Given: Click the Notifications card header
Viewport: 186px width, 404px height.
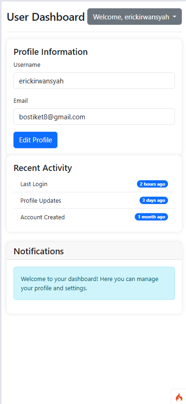Looking at the screenshot, I should coord(94,251).
